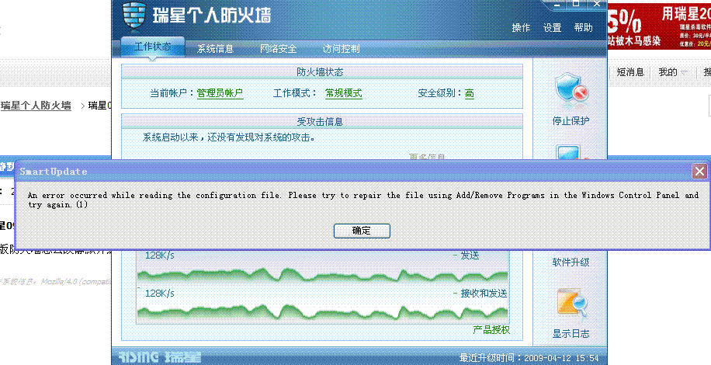This screenshot has width=711, height=365.
Task: Click the 停止保护 shield icon
Action: (x=571, y=90)
